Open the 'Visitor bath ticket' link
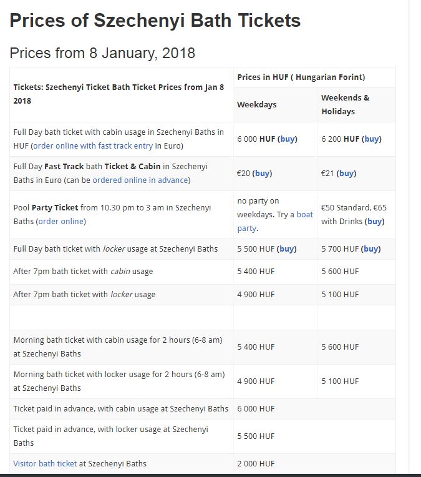Image resolution: width=421 pixels, height=477 pixels. coord(45,464)
